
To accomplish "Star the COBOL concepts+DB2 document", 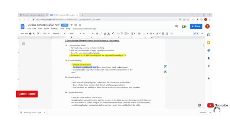I will pos(72,25).
